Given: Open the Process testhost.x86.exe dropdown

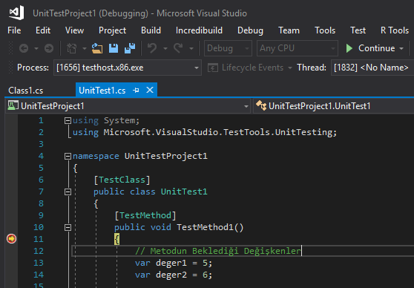Looking at the screenshot, I should [x=128, y=68].
